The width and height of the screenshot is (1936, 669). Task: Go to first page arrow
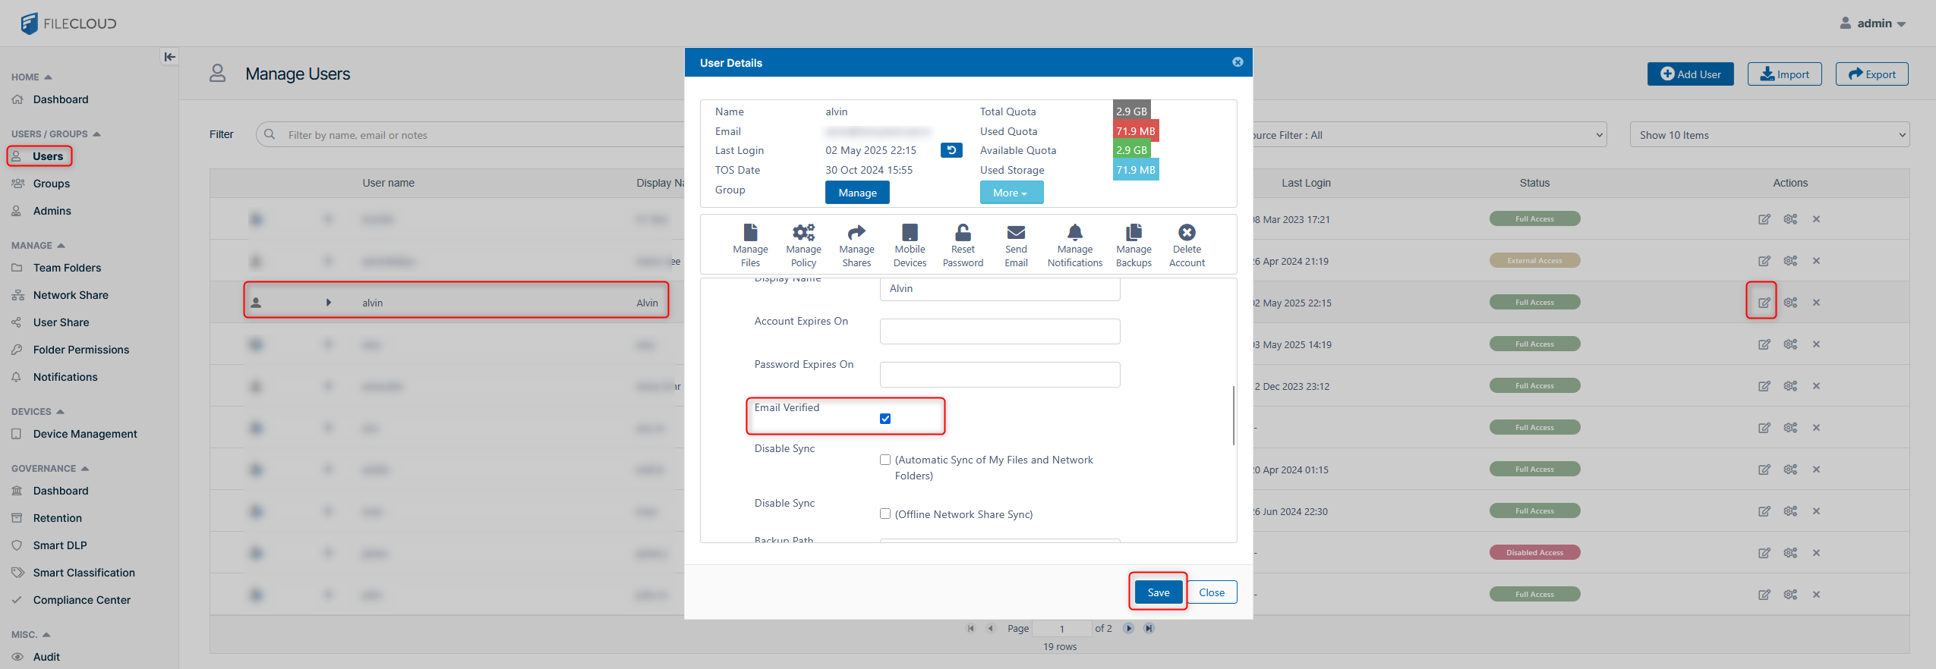[x=970, y=628]
